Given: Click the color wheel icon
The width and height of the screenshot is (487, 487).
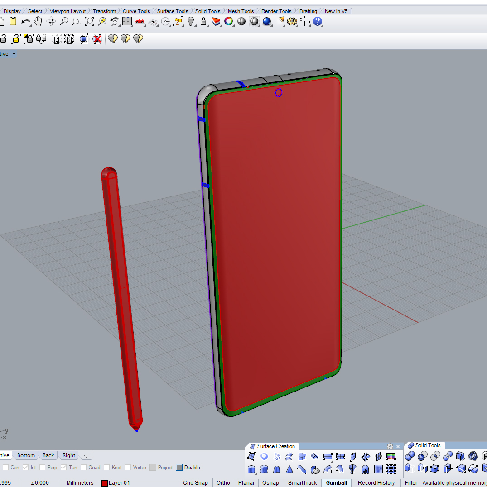Looking at the screenshot, I should click(229, 21).
